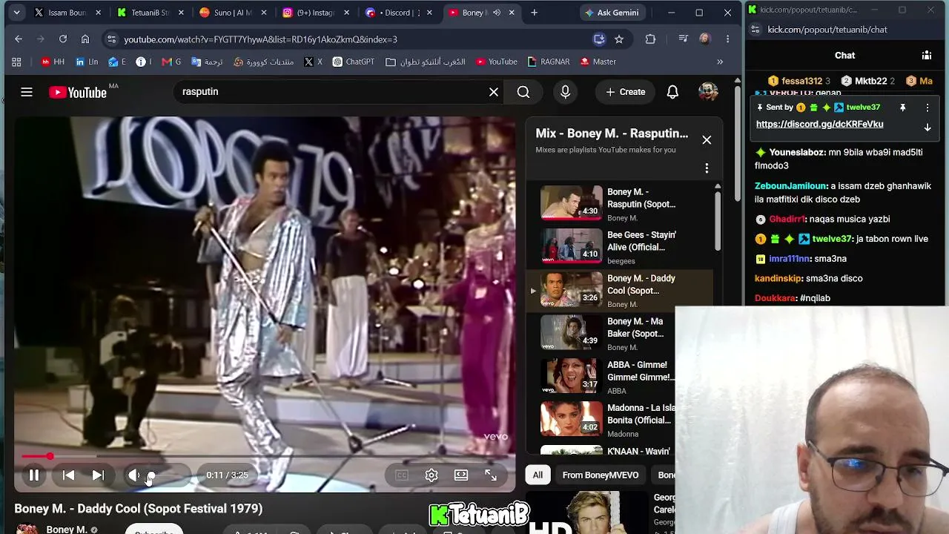Close the Boney M. Rasputin mix panel

707,140
